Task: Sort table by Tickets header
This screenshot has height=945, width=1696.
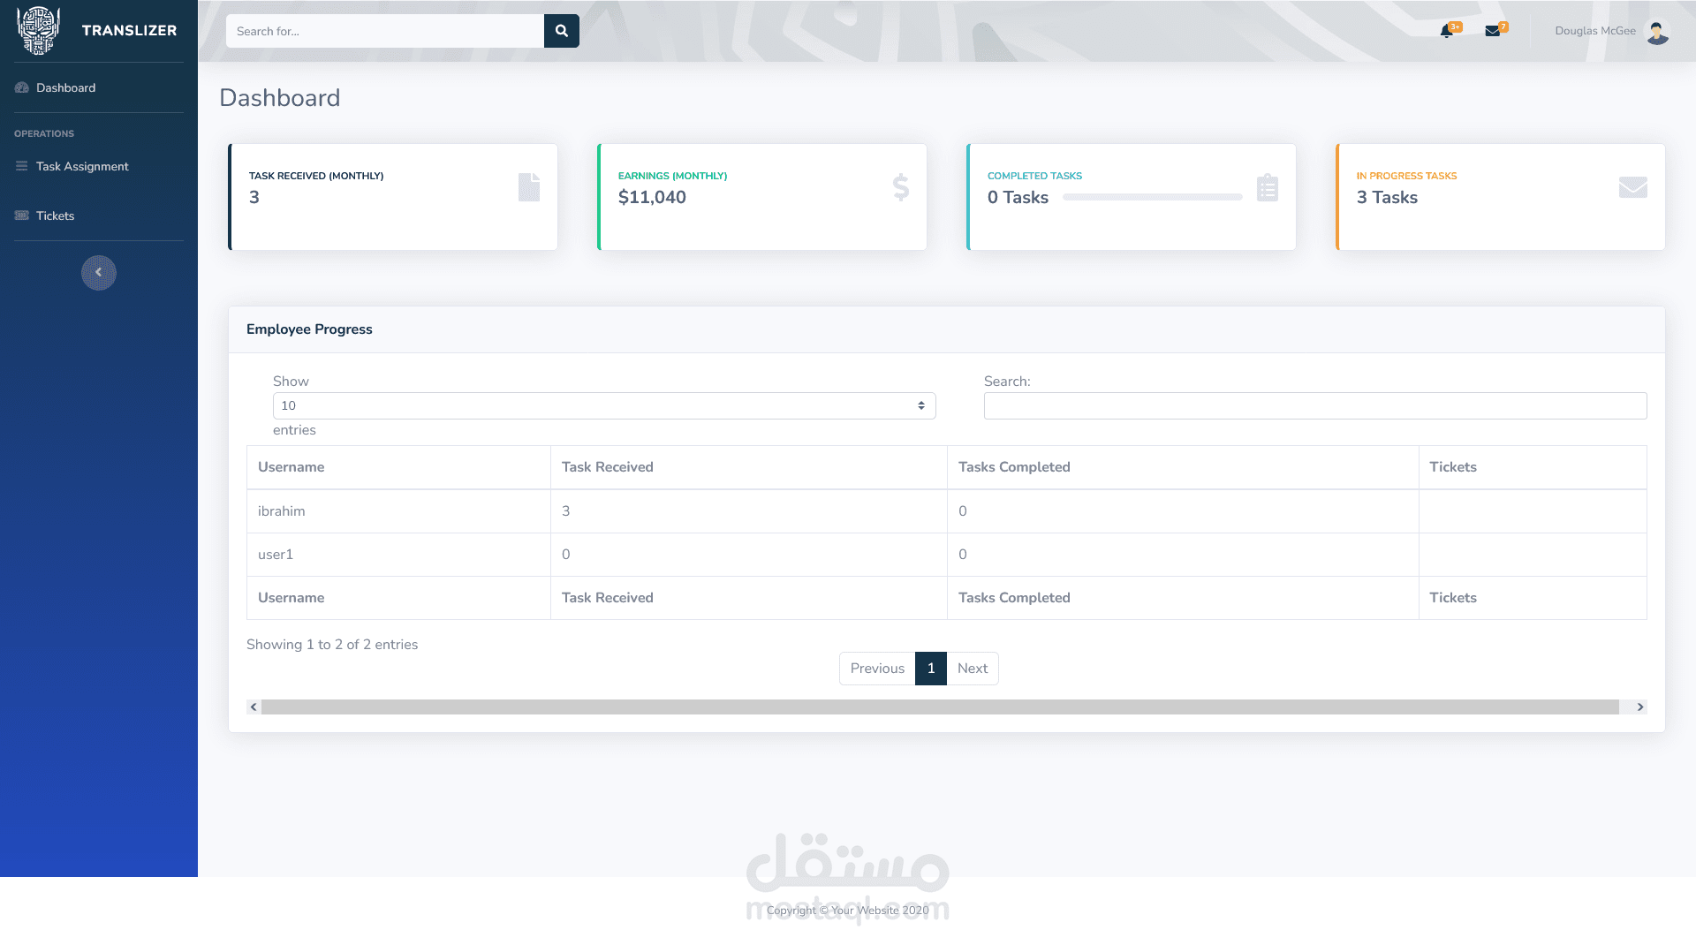Action: [x=1533, y=467]
